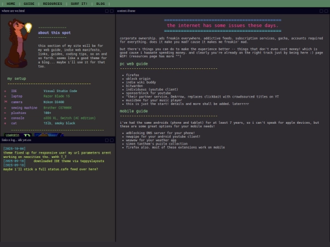Screen dimensions: 330x247
Task: Click the 'corporate ownership' intro paragraph
Action: click(221, 40)
